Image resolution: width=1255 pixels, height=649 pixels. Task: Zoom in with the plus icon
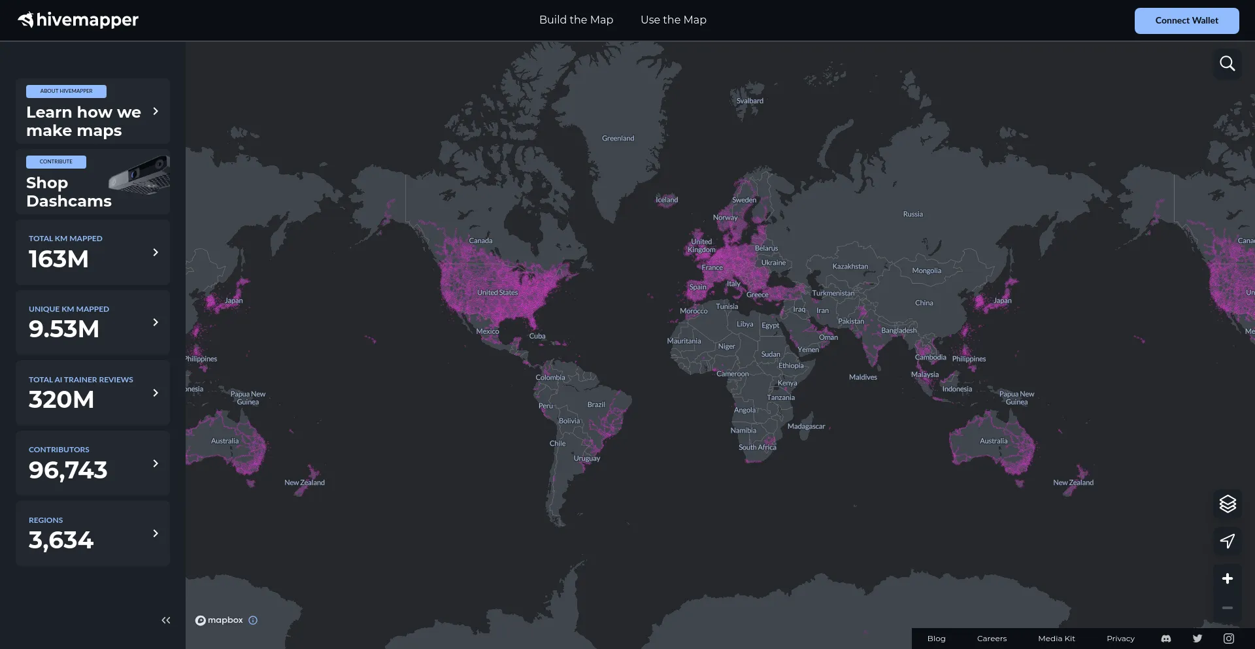pos(1227,578)
